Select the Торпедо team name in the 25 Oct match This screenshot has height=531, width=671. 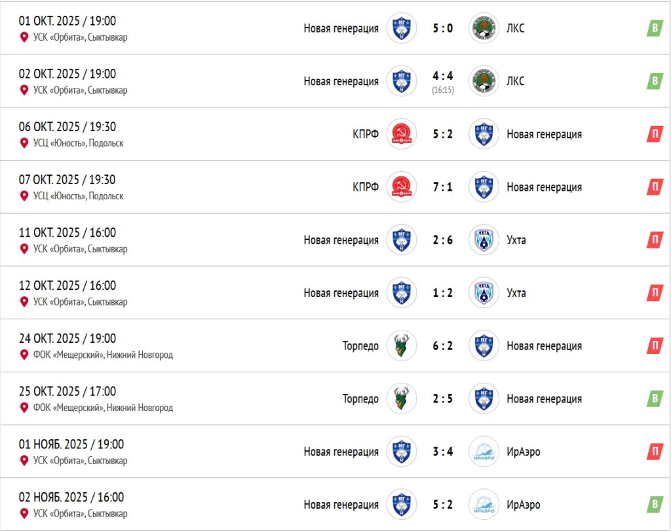pyautogui.click(x=360, y=399)
